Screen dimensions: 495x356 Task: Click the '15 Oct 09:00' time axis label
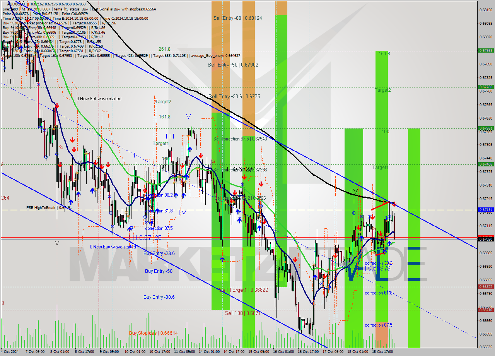pyautogui.click(x=258, y=352)
